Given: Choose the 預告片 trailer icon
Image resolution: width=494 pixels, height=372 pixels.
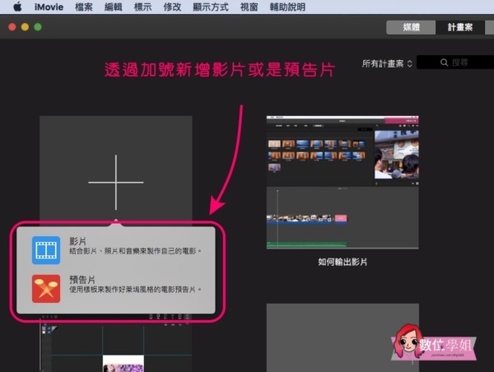Looking at the screenshot, I should (45, 287).
